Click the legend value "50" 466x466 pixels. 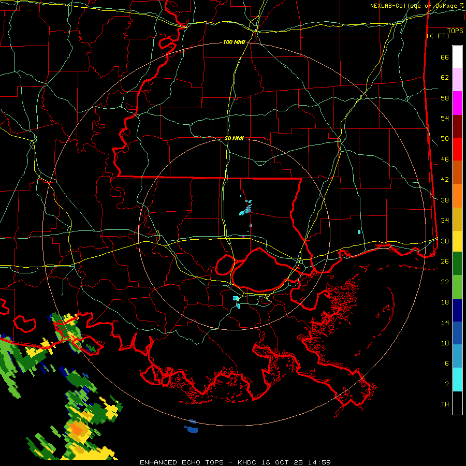point(445,139)
